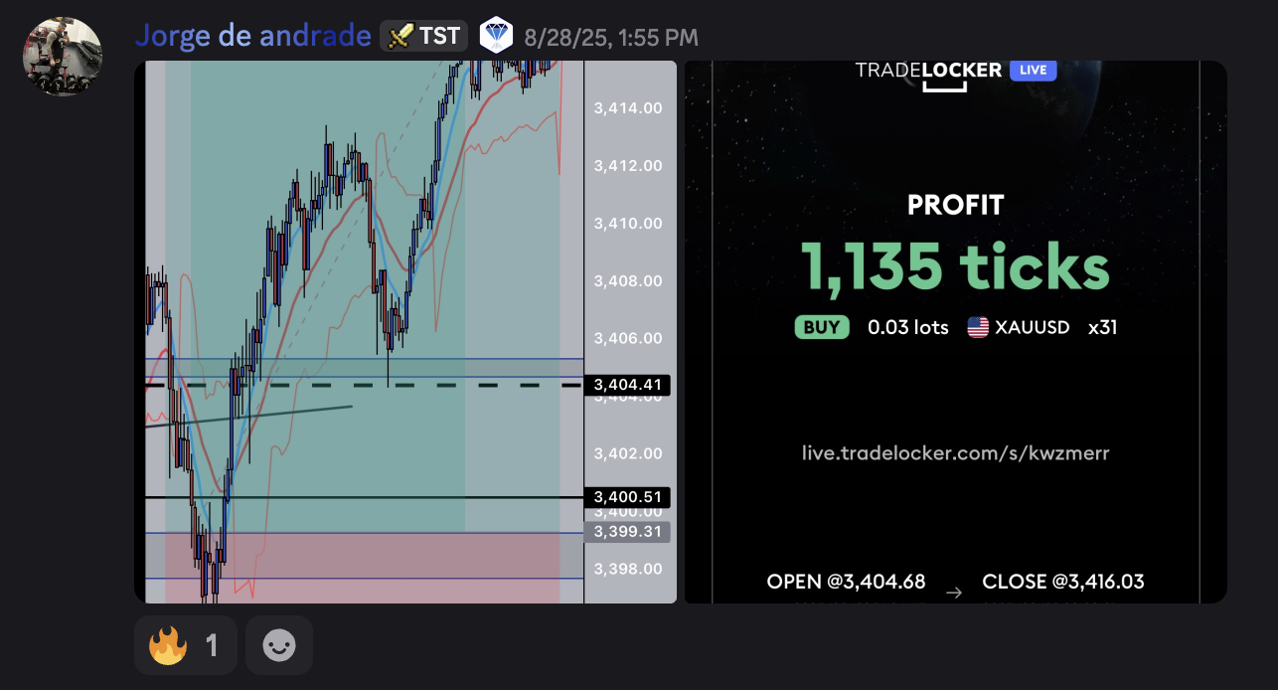Click the 3,399.31 price label on chart

point(628,532)
